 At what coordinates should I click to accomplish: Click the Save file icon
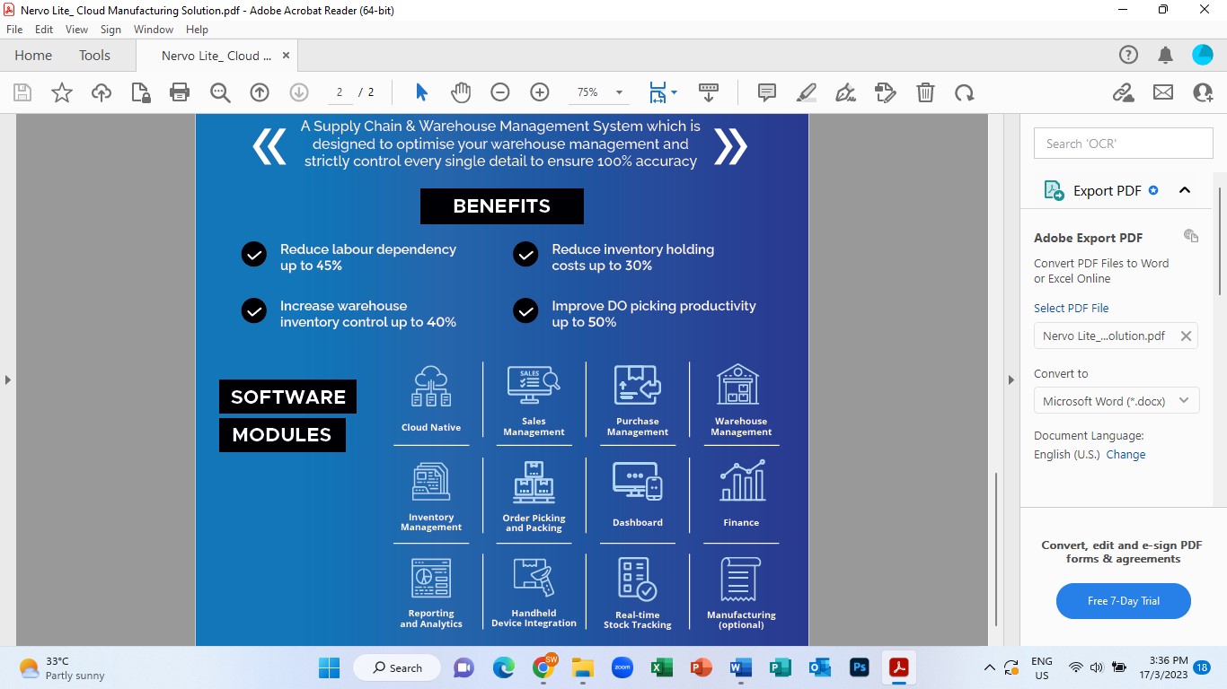pos(22,92)
